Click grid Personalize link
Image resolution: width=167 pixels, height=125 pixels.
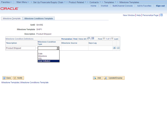pyautogui.click(x=67, y=39)
